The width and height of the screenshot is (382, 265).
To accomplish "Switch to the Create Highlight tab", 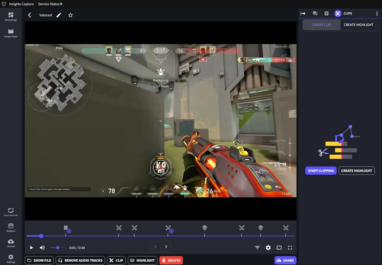I will coord(358,25).
